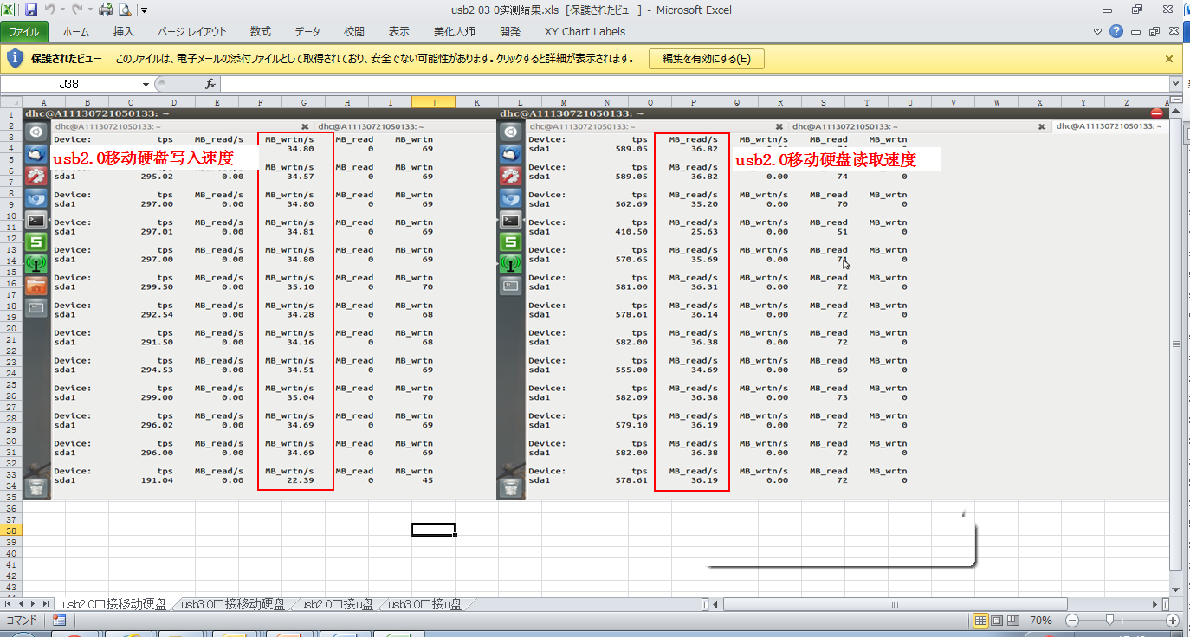The width and height of the screenshot is (1190, 637).
Task: Click the zoom out minus icon
Action: pos(1072,621)
